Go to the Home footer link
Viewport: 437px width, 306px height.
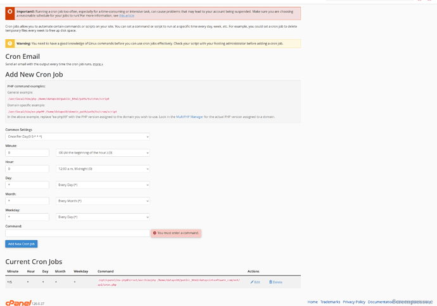(312, 302)
